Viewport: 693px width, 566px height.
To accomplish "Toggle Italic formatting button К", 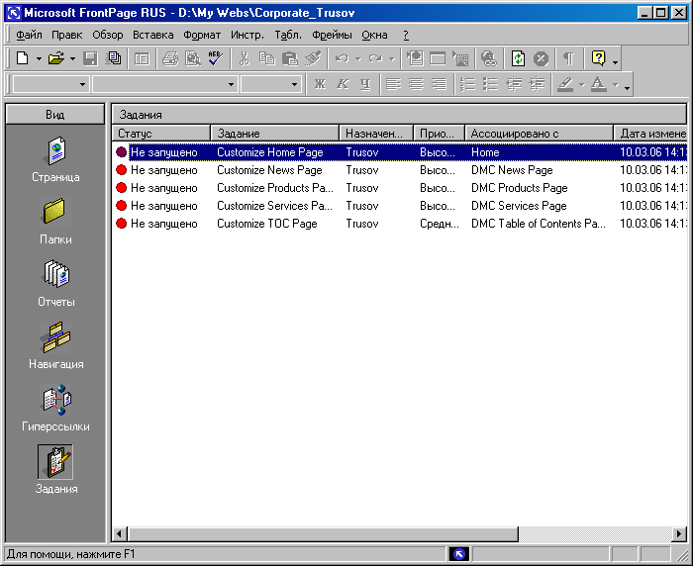I will point(343,84).
